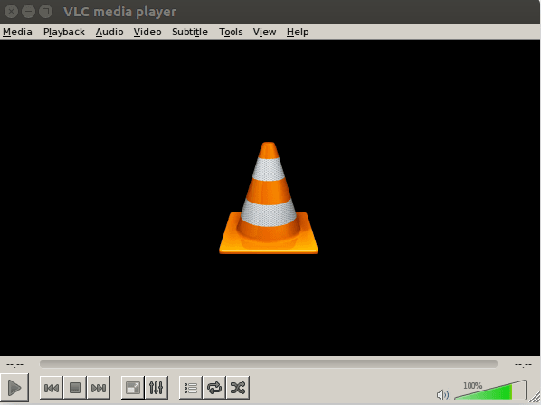Image resolution: width=541 pixels, height=405 pixels.
Task: Open the Video menu
Action: click(147, 32)
